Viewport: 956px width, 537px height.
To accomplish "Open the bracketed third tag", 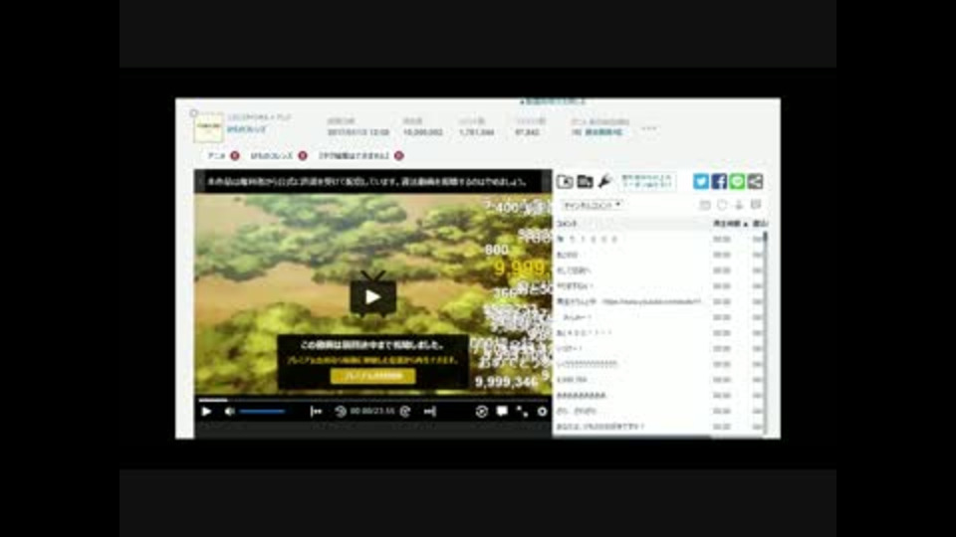I will 355,156.
